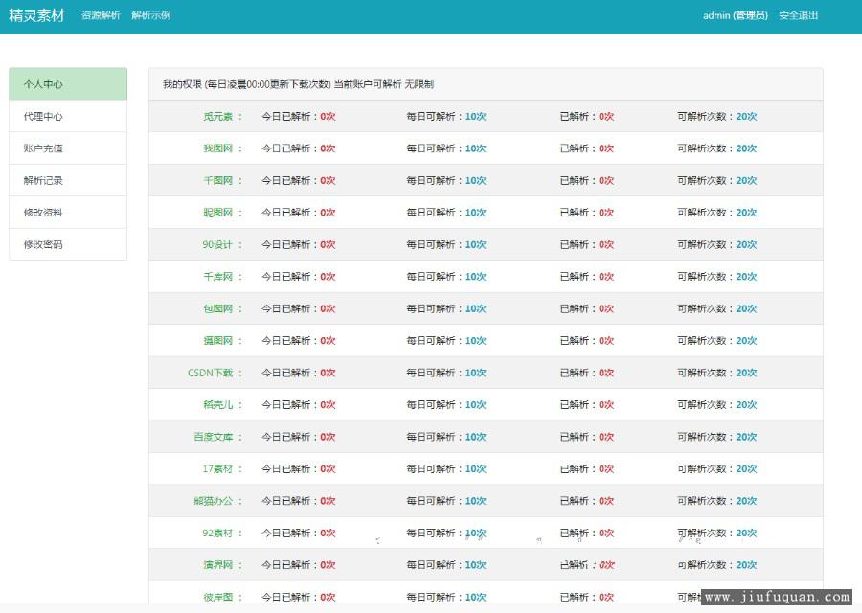Screen dimensions: 862x613
Task: Click the 我的权限 panel heading text
Action: [299, 84]
